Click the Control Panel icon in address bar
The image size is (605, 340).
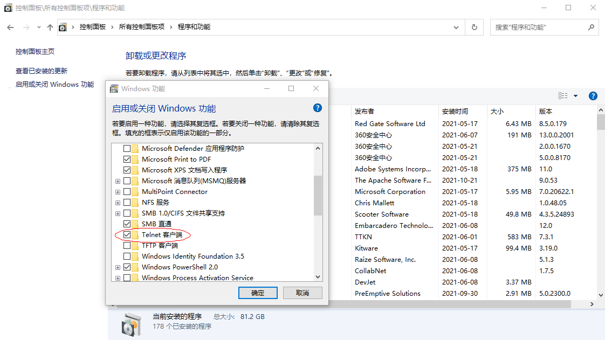pyautogui.click(x=63, y=27)
